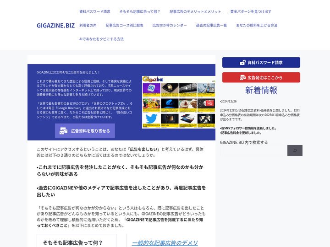The width and height of the screenshot is (330, 247).
Task: Open AIであなたをクビにする方法 nav item
Action: point(101,39)
